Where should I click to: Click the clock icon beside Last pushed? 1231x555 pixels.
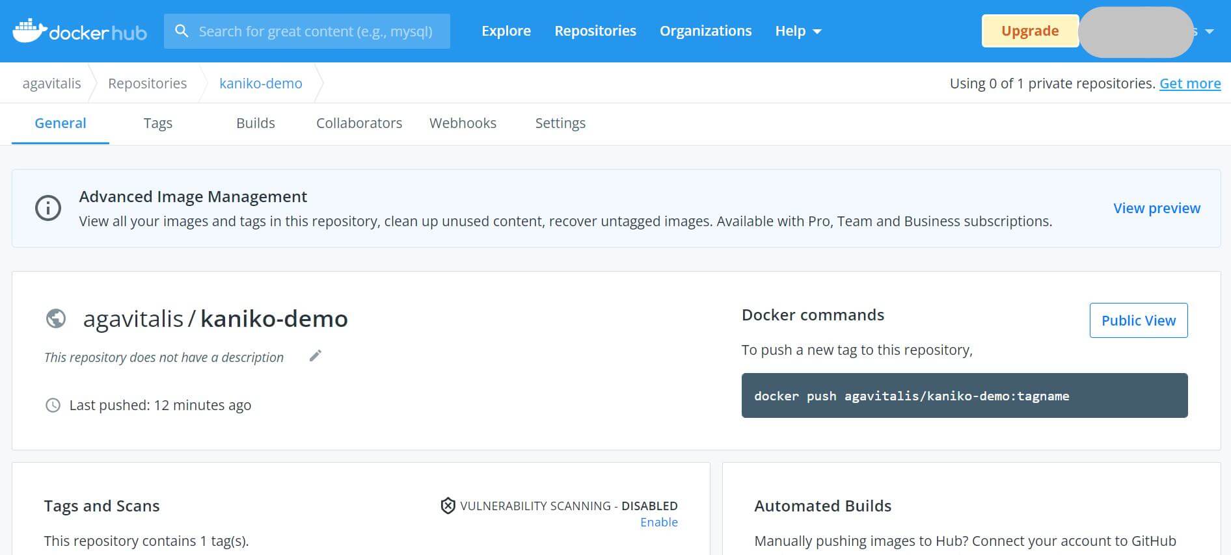(53, 405)
